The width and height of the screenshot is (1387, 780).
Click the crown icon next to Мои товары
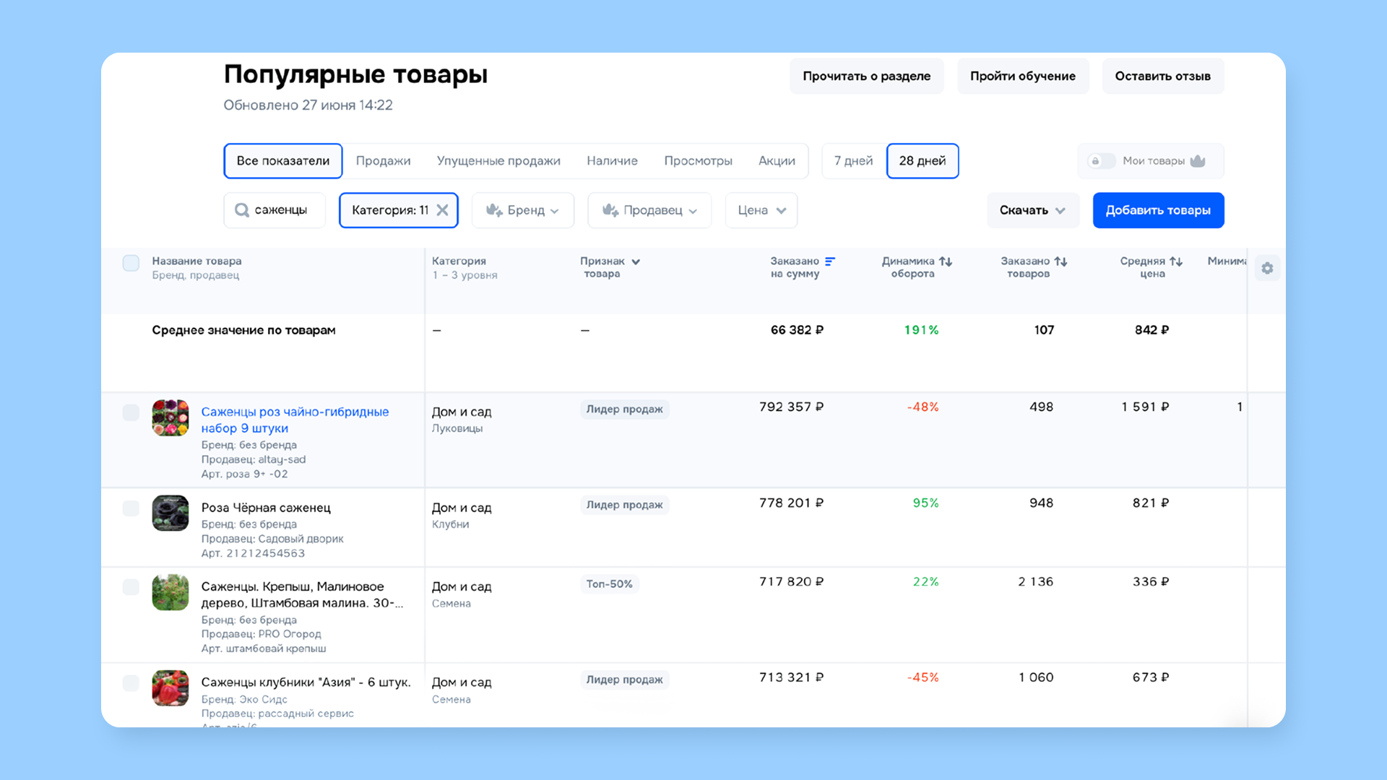[x=1199, y=161]
